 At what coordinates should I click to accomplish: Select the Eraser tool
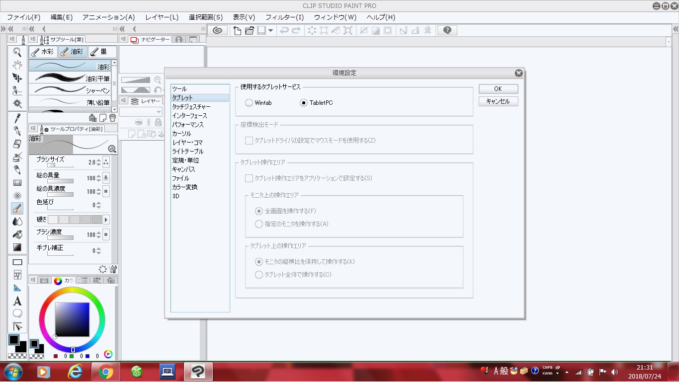17,144
